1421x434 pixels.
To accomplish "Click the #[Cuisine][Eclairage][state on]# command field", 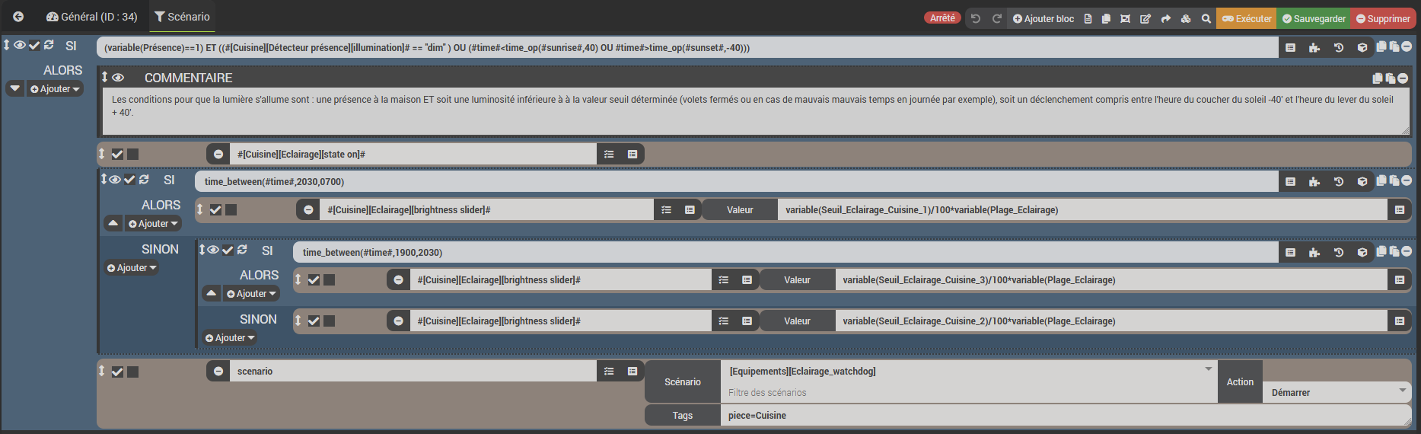I will click(x=413, y=154).
